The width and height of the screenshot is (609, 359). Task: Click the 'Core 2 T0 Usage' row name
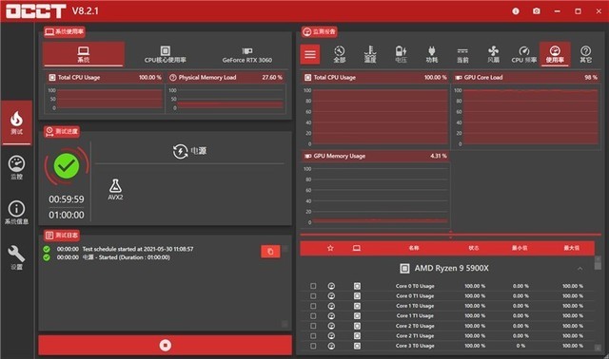(x=415, y=326)
